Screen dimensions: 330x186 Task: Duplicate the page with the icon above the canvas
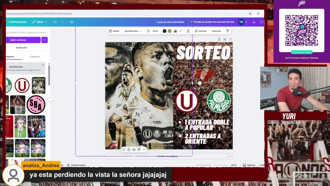[x=225, y=39]
